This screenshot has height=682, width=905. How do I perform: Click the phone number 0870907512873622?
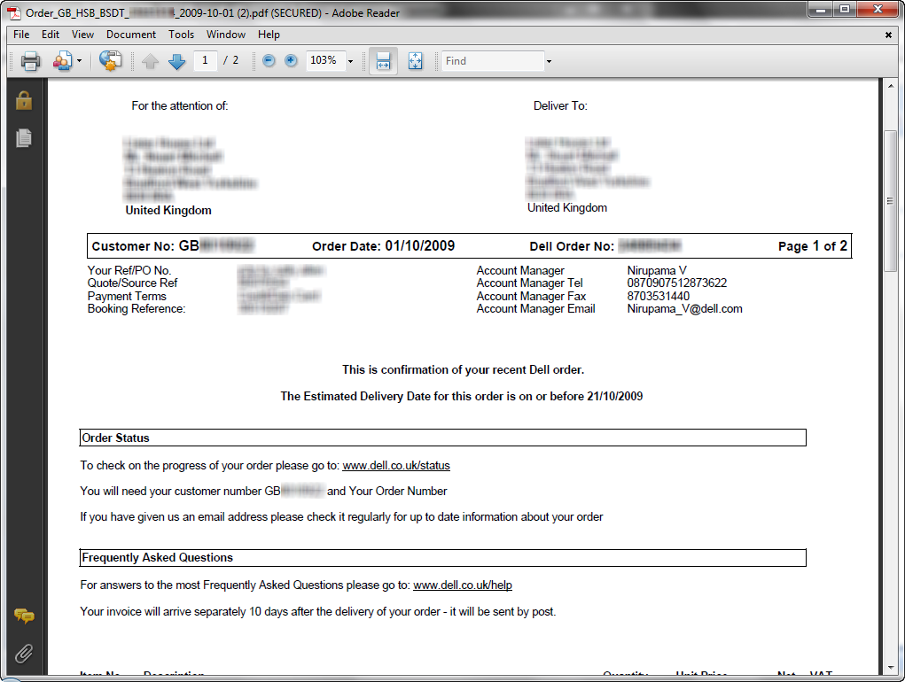[677, 283]
